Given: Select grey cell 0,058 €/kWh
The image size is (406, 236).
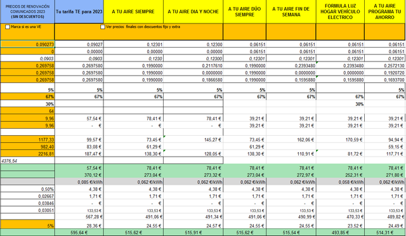Looking at the screenshot, I should coord(340,182).
